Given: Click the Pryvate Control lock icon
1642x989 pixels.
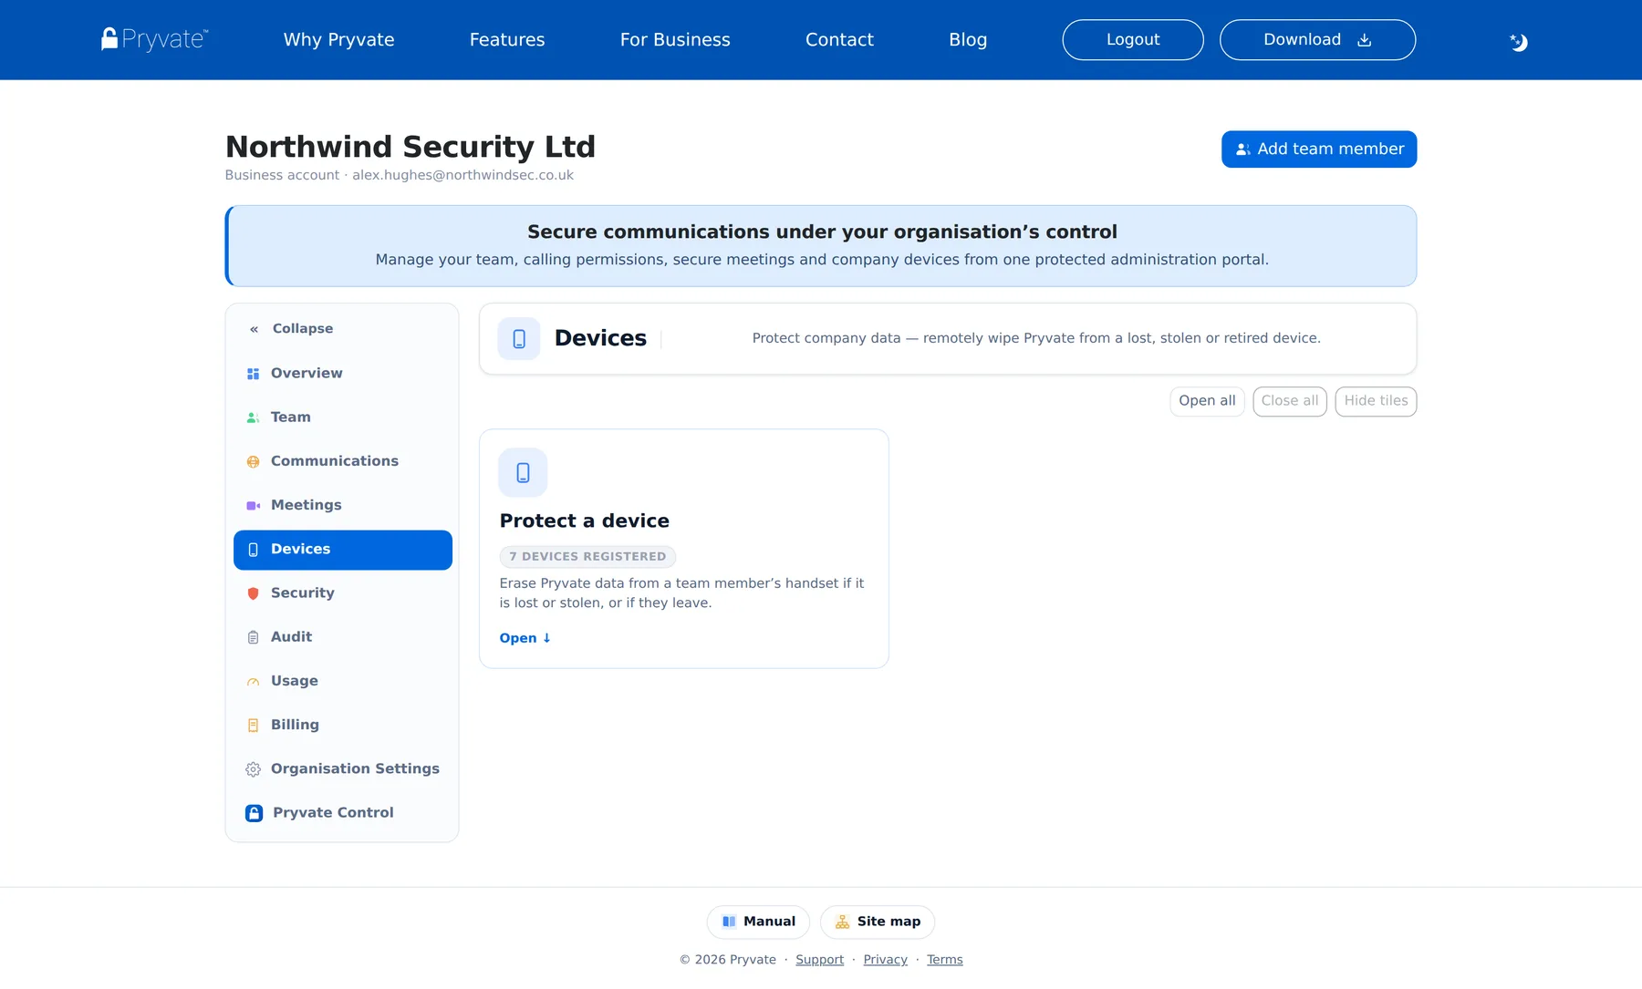Looking at the screenshot, I should pos(255,813).
